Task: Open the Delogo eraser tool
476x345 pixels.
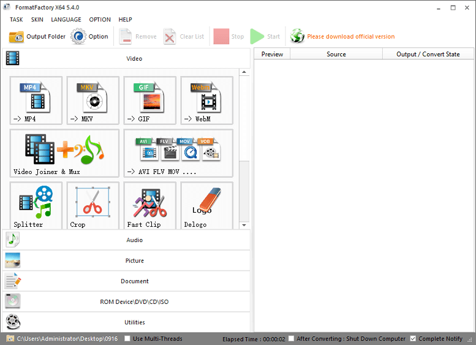Action: click(206, 205)
